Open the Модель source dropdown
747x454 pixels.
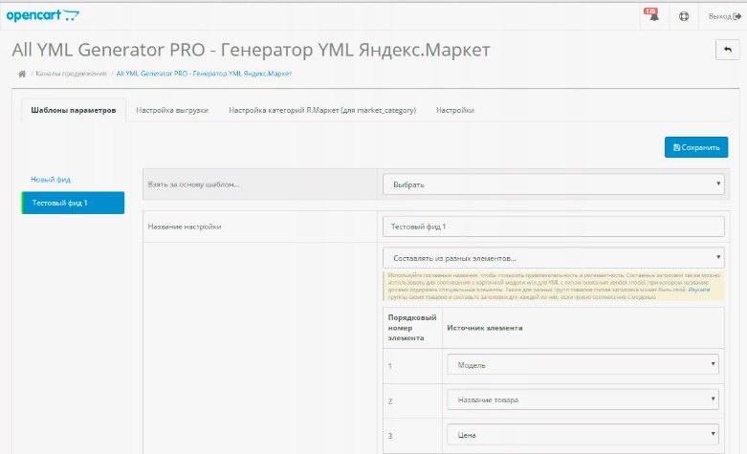pos(582,365)
